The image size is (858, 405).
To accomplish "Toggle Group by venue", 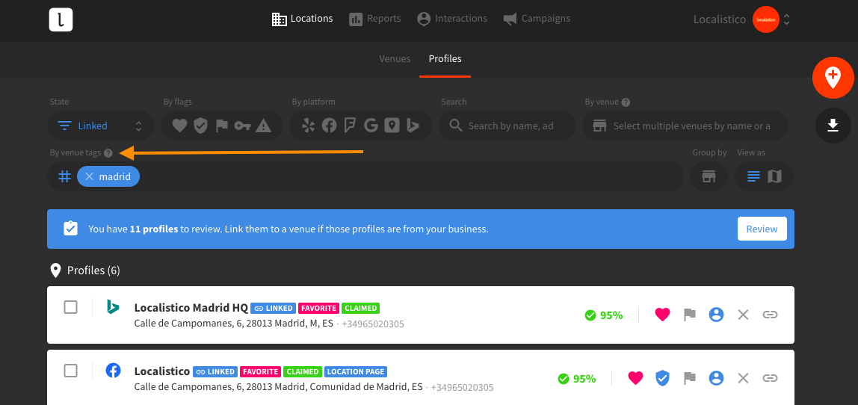I will [x=709, y=176].
